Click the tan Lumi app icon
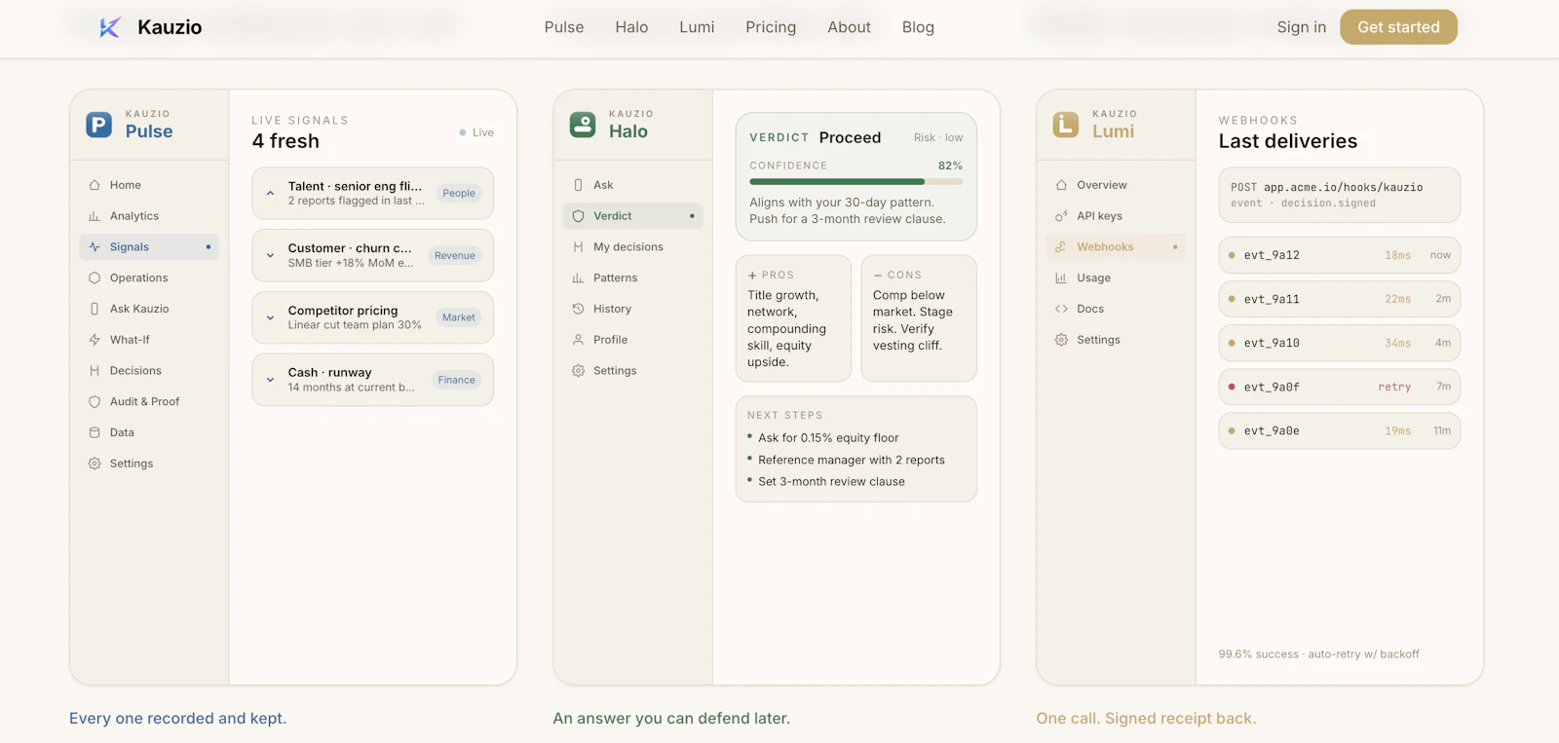Screen dimensions: 1559x743 (x=1066, y=125)
